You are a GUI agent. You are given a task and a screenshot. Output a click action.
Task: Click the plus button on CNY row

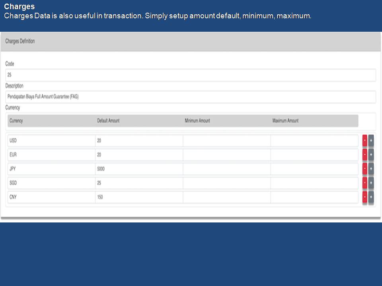371,197
